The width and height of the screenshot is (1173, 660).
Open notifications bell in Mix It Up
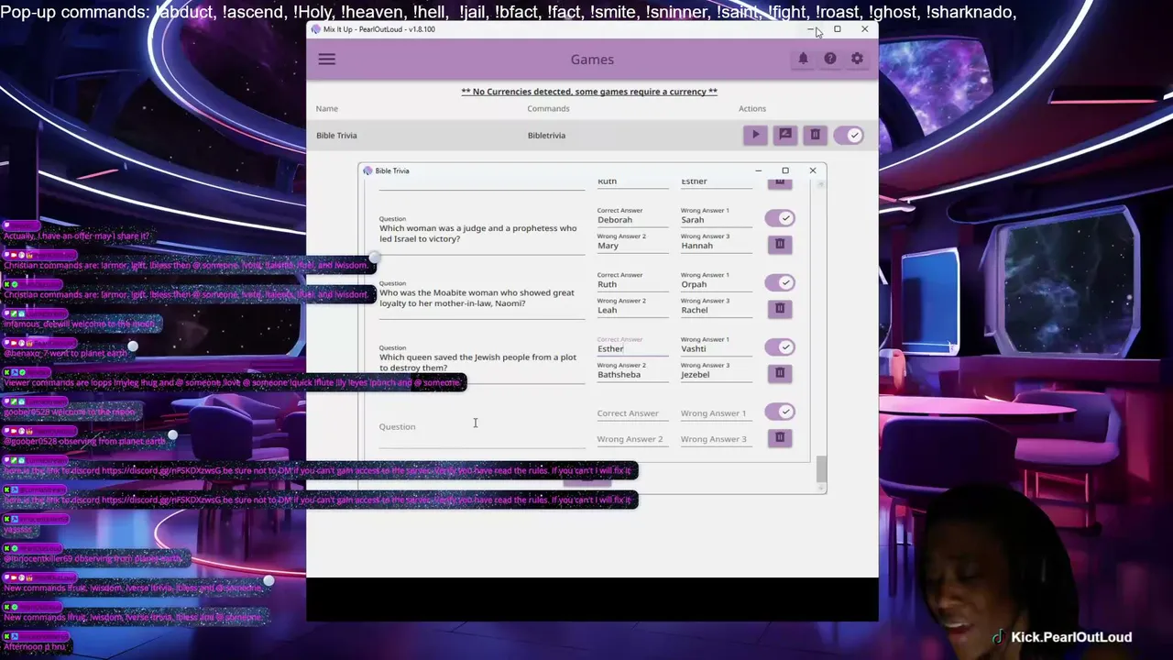coord(803,59)
